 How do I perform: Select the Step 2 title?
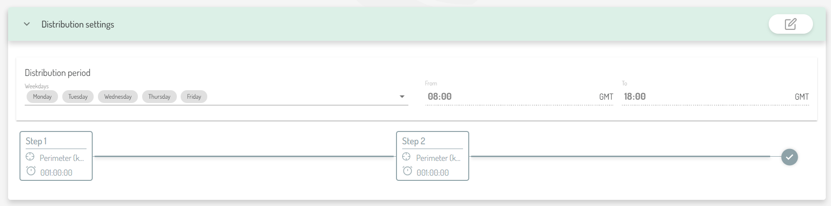(x=414, y=141)
